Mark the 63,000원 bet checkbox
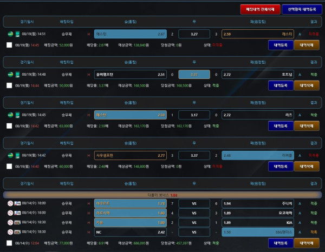 point(9,126)
